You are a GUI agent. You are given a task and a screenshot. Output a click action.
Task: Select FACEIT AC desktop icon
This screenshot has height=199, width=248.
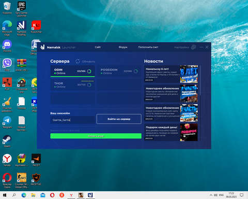tap(36, 179)
